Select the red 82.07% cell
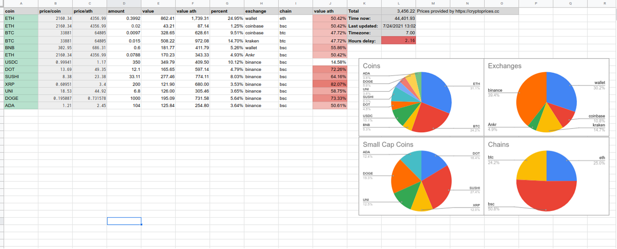The height and width of the screenshot is (249, 617). (x=330, y=84)
